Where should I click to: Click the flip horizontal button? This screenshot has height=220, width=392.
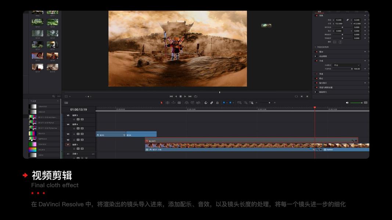tap(335, 42)
